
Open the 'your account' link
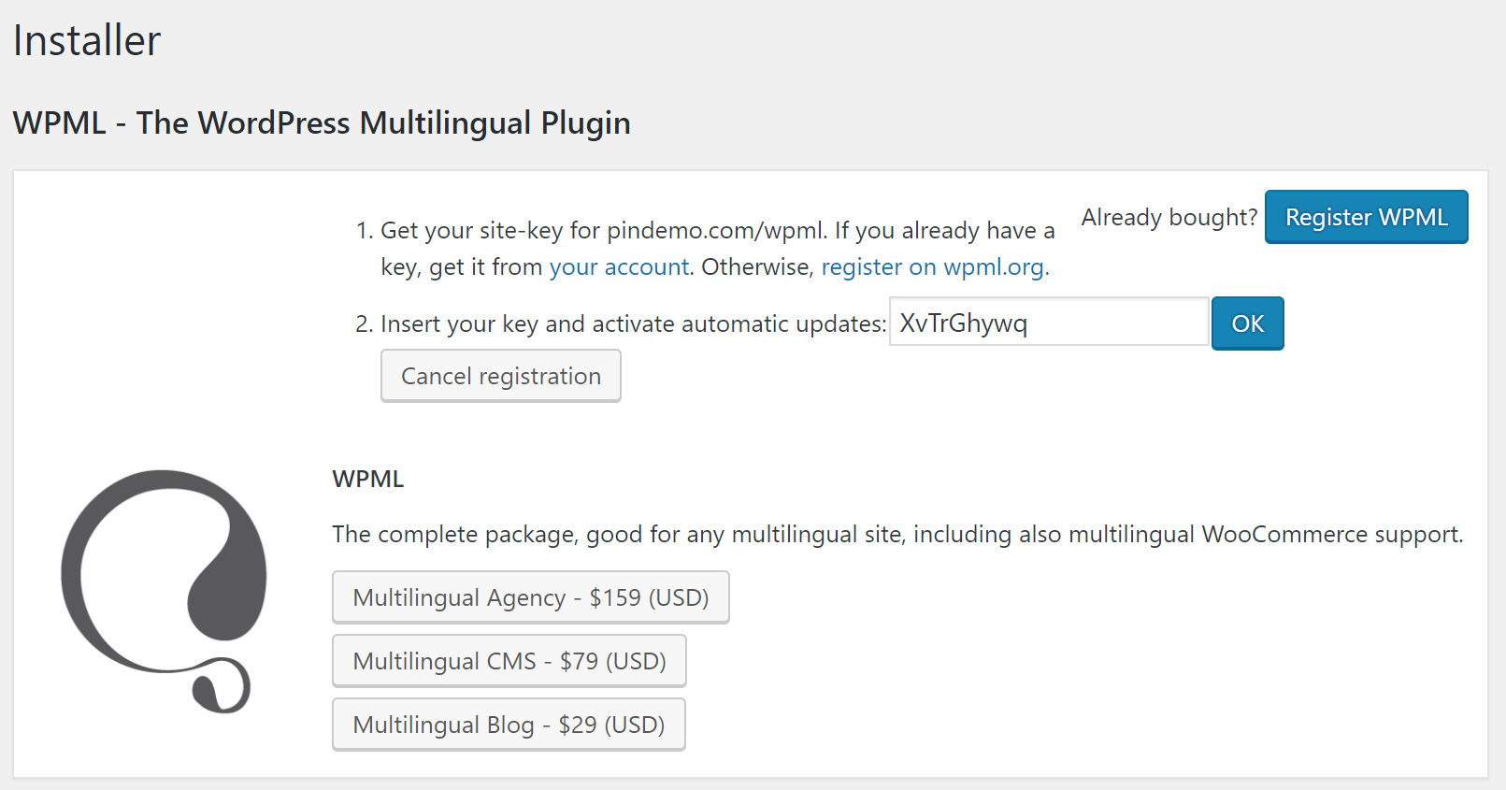pos(618,267)
